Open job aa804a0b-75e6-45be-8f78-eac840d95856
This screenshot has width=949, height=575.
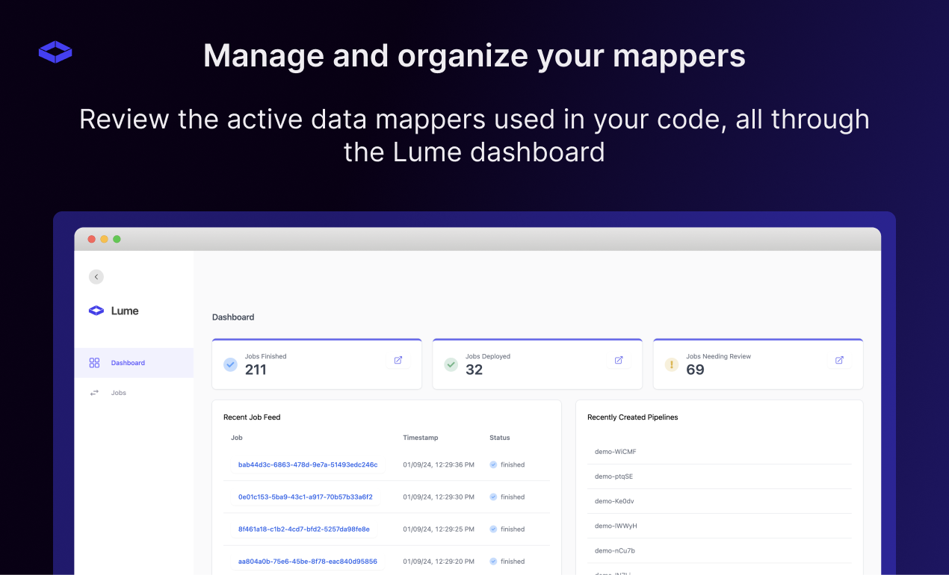coord(308,561)
